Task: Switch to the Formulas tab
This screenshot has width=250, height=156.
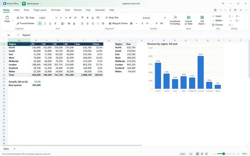Action: coord(56,10)
